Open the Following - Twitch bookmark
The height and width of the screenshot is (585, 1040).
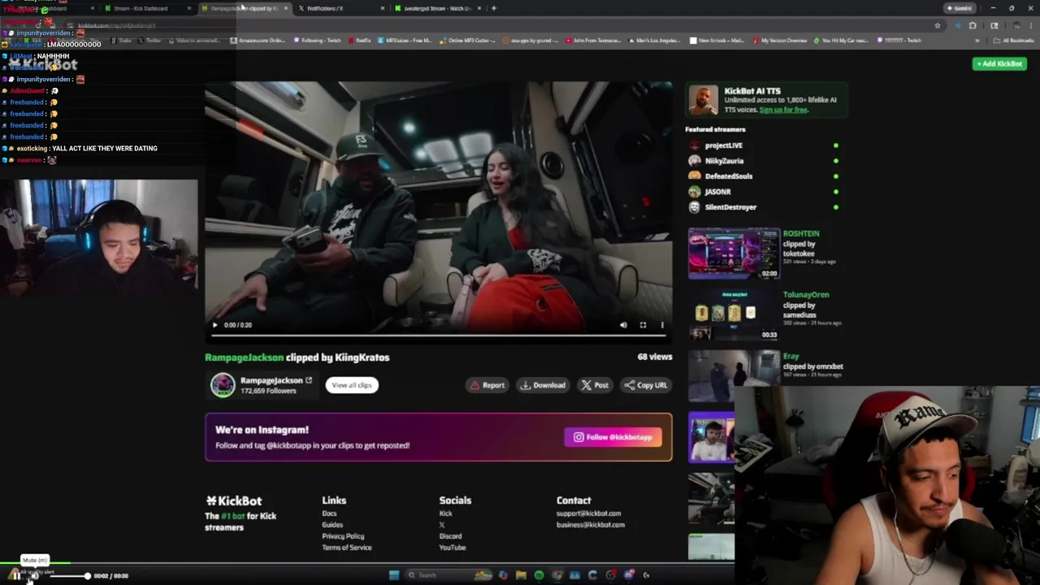coord(318,40)
